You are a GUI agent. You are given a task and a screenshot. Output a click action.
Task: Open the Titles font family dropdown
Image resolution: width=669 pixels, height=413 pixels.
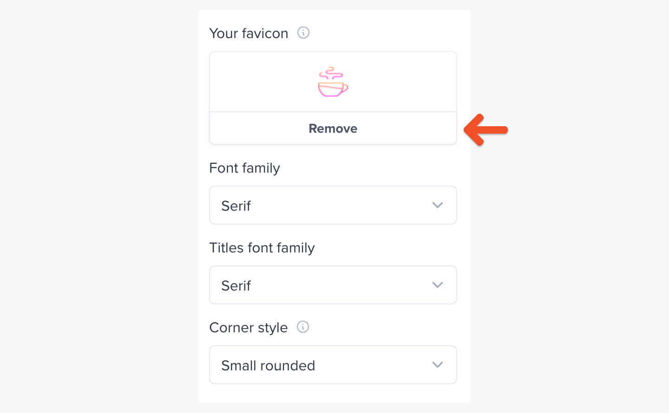333,285
